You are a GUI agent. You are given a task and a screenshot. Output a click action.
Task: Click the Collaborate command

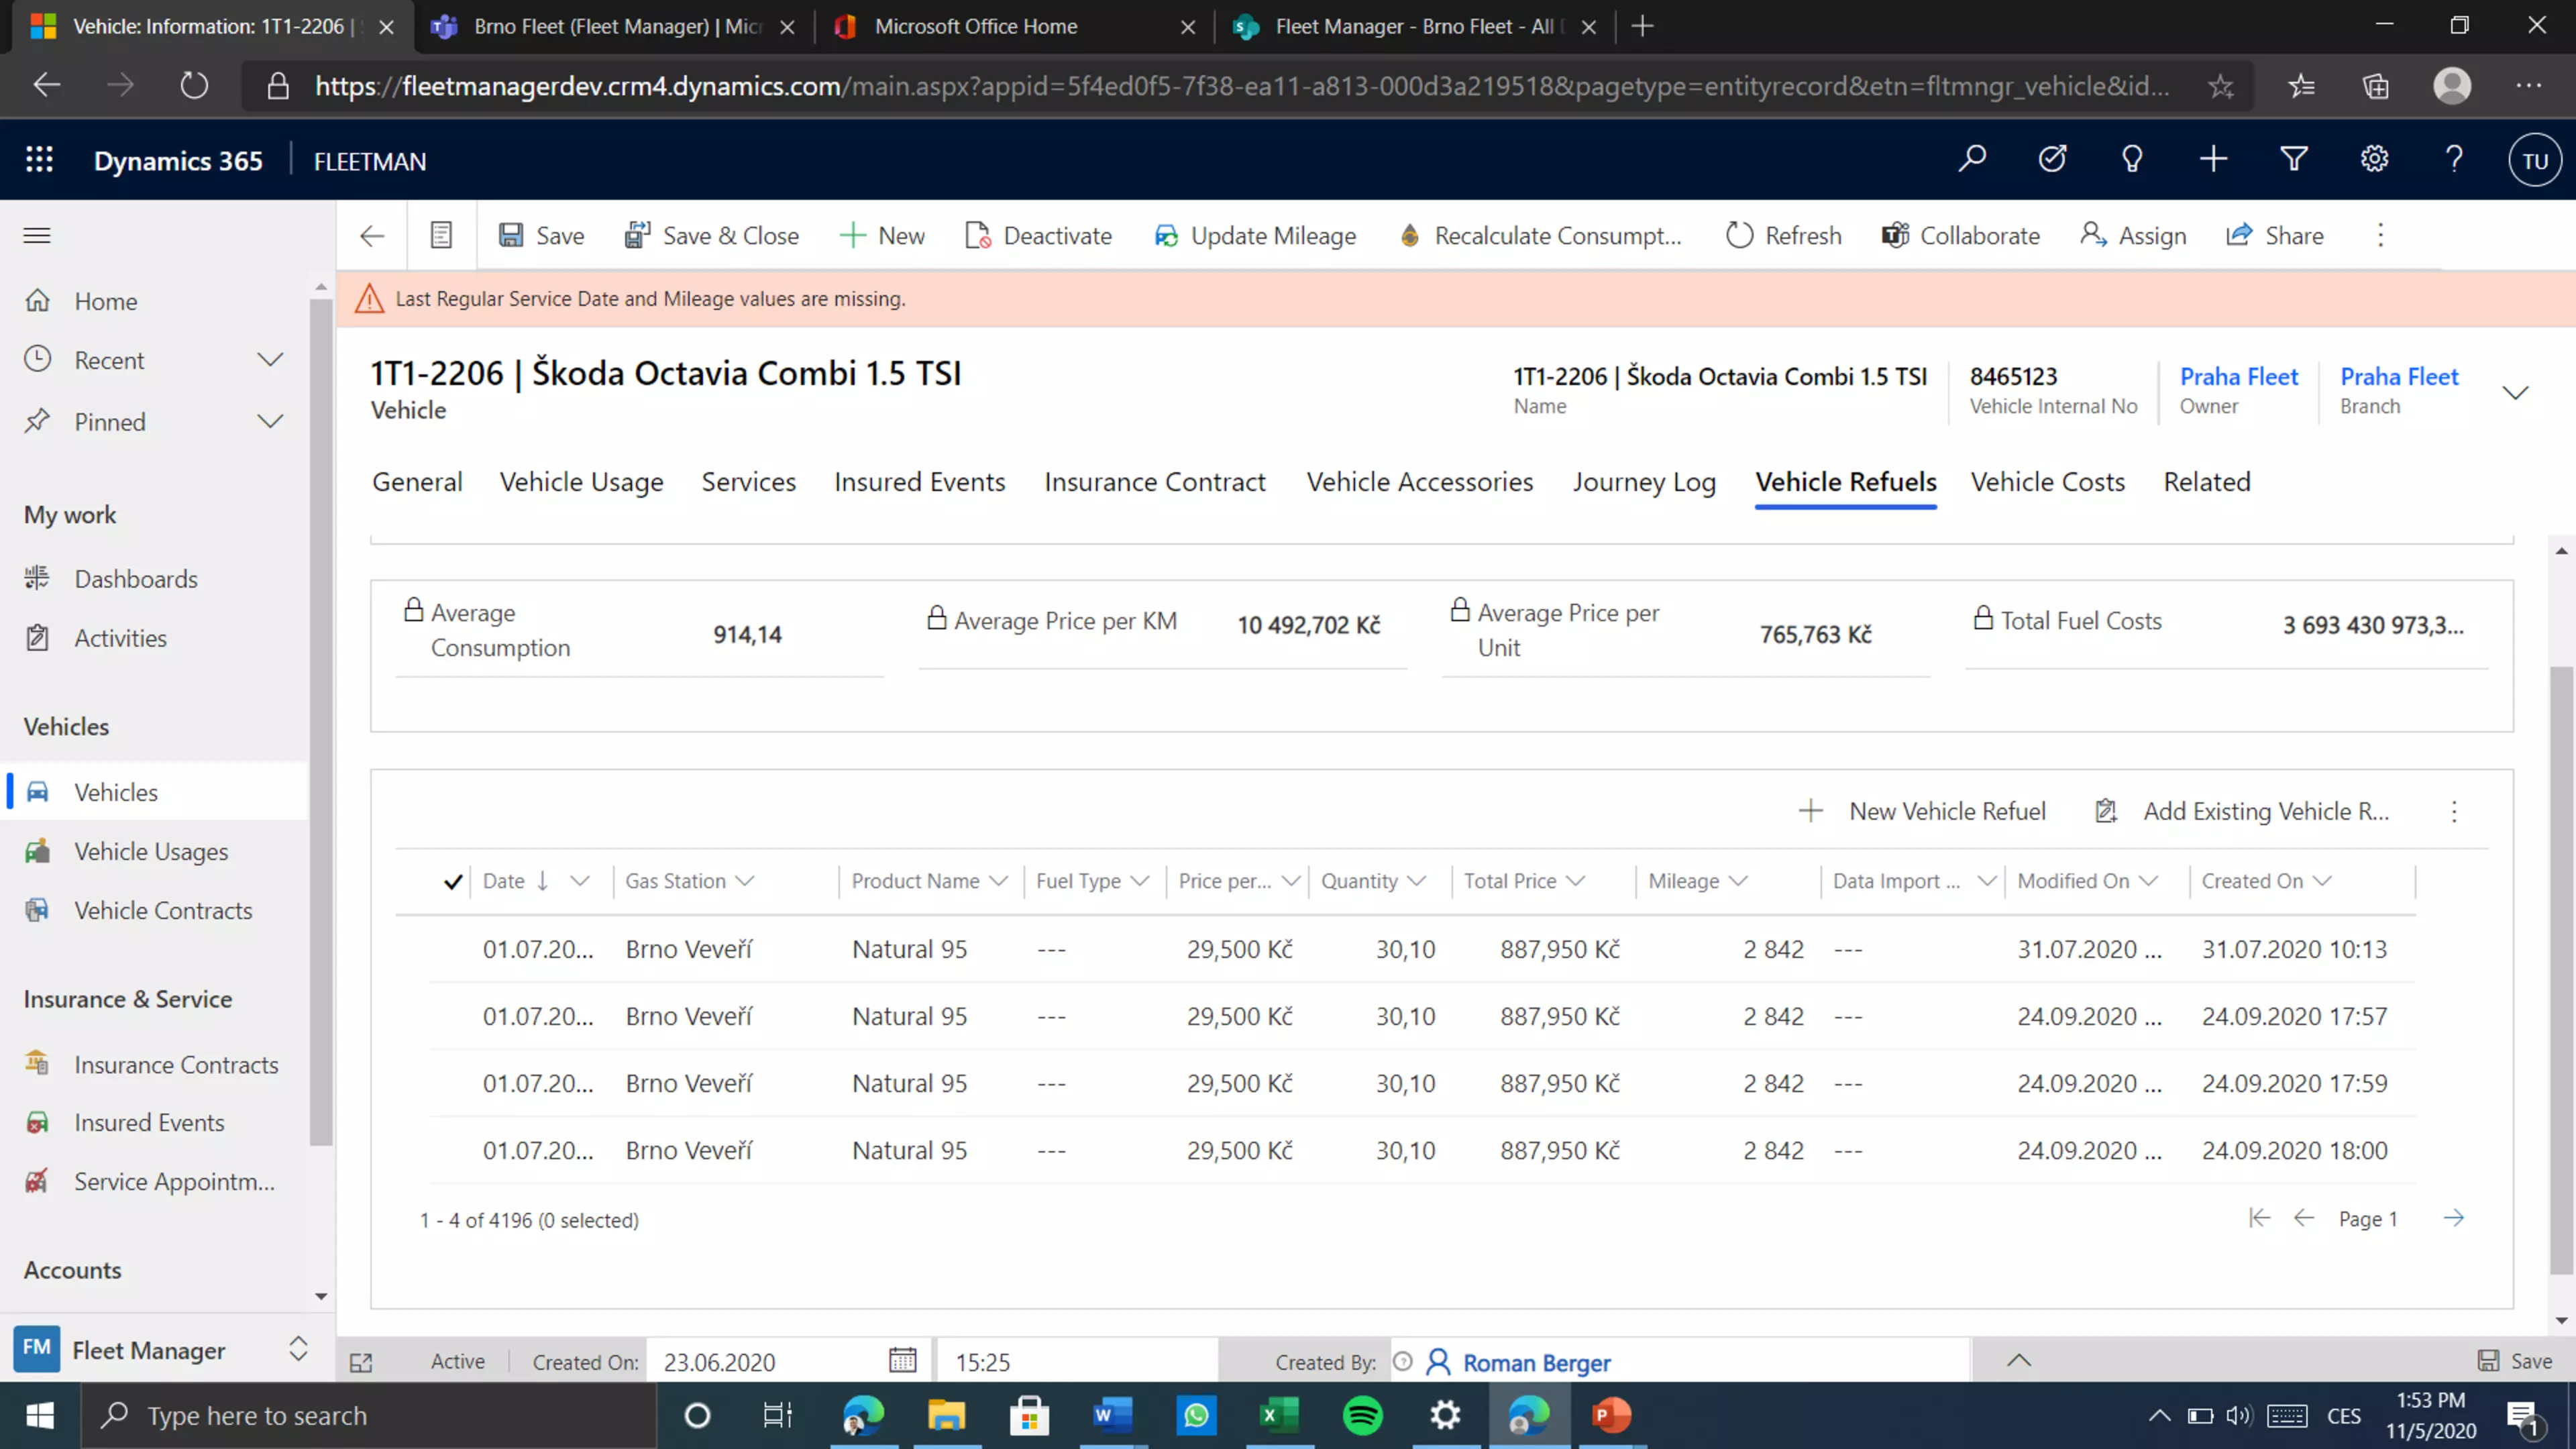click(x=1961, y=236)
